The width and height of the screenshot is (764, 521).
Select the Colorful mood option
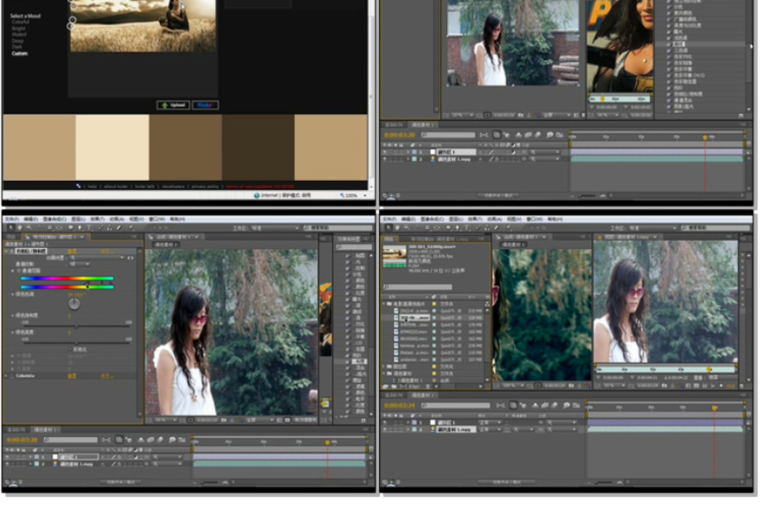tap(19, 22)
